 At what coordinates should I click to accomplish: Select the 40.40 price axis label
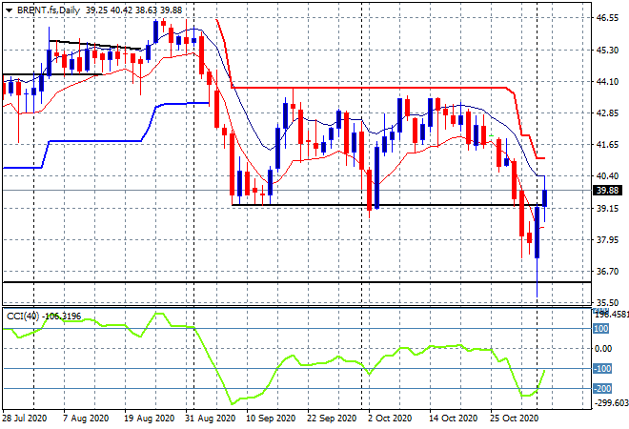607,175
